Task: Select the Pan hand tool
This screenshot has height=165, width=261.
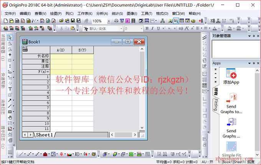Action: [x=10, y=117]
